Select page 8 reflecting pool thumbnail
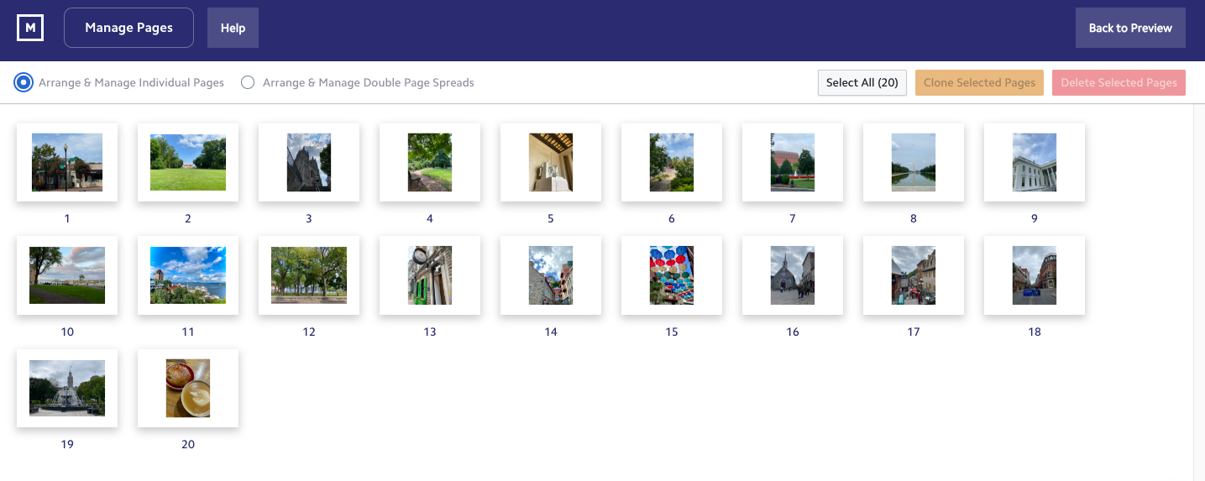Screen dimensions: 1205x481 pyautogui.click(x=914, y=162)
